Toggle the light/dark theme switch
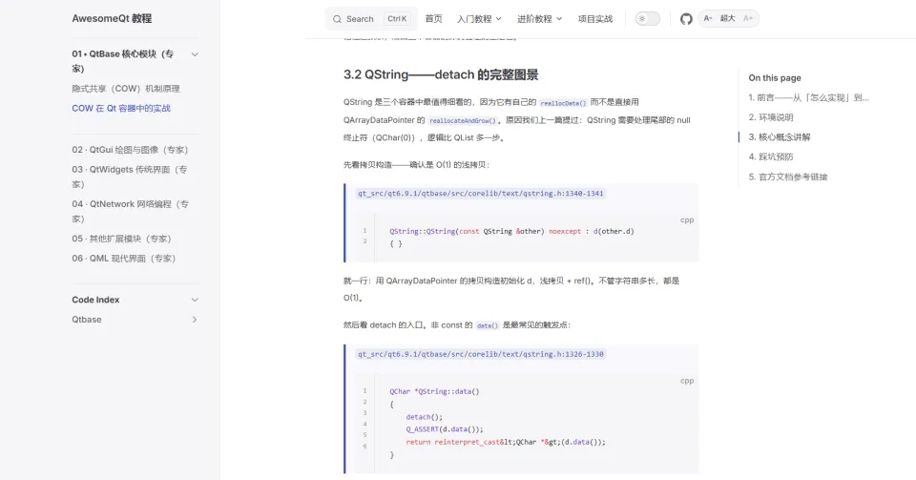Viewport: 916px width, 480px height. point(647,19)
